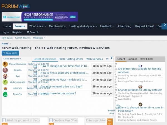Open Smecks member avatar
This screenshot has height=125, width=167.
[5, 70]
